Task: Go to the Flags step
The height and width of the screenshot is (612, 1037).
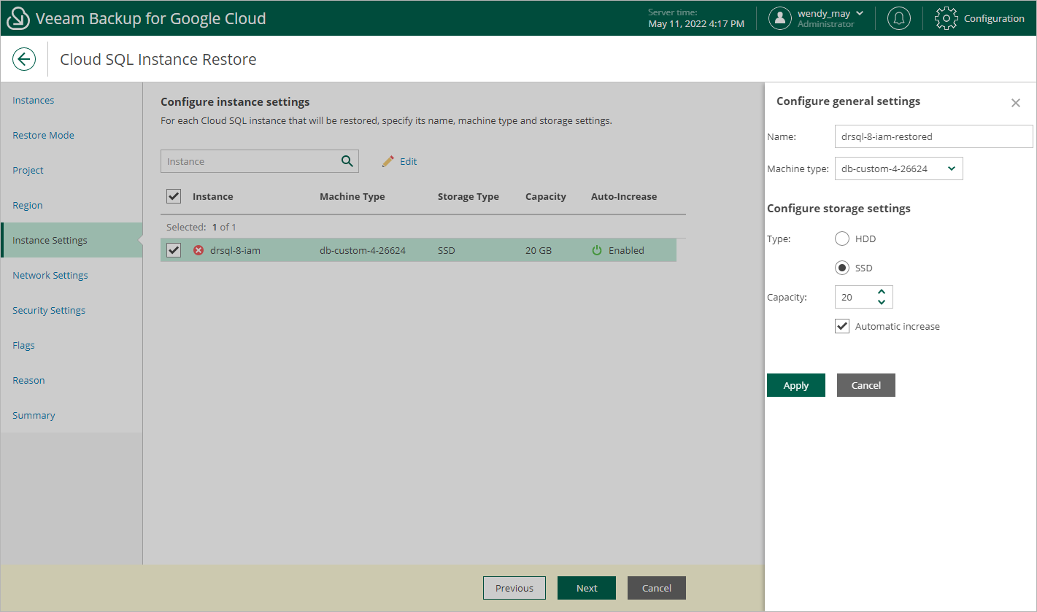Action: click(23, 345)
